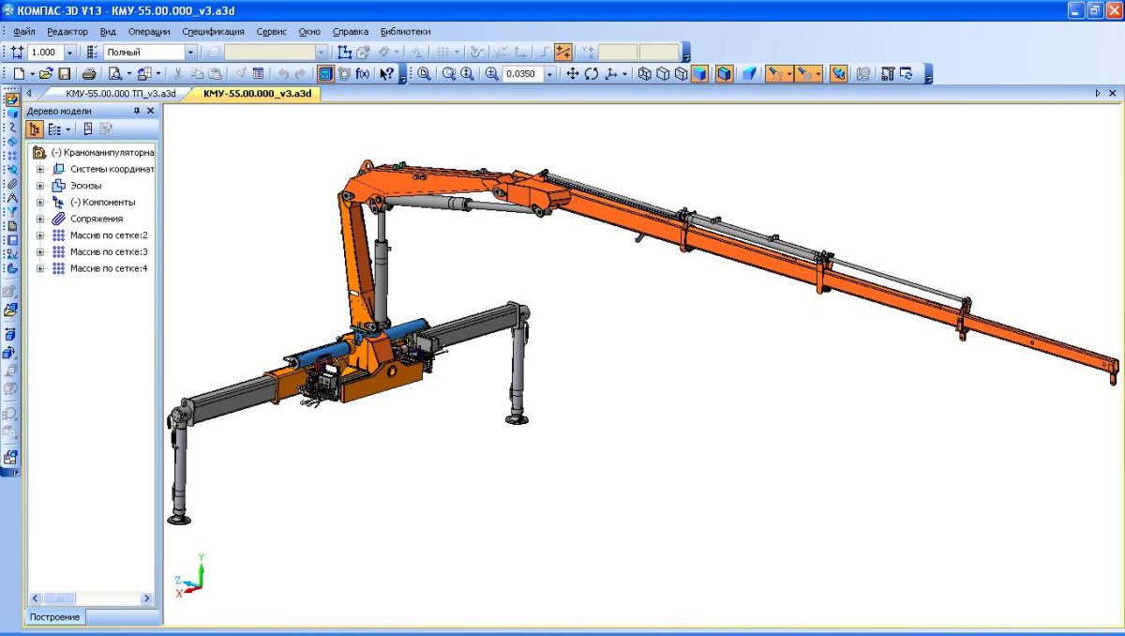This screenshot has height=636, width=1125.
Task: Click the Построение tab at the bottom
Action: [x=53, y=617]
